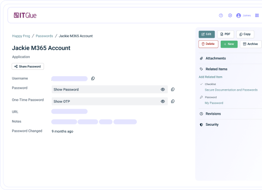Click the James user avatar icon

(238, 15)
